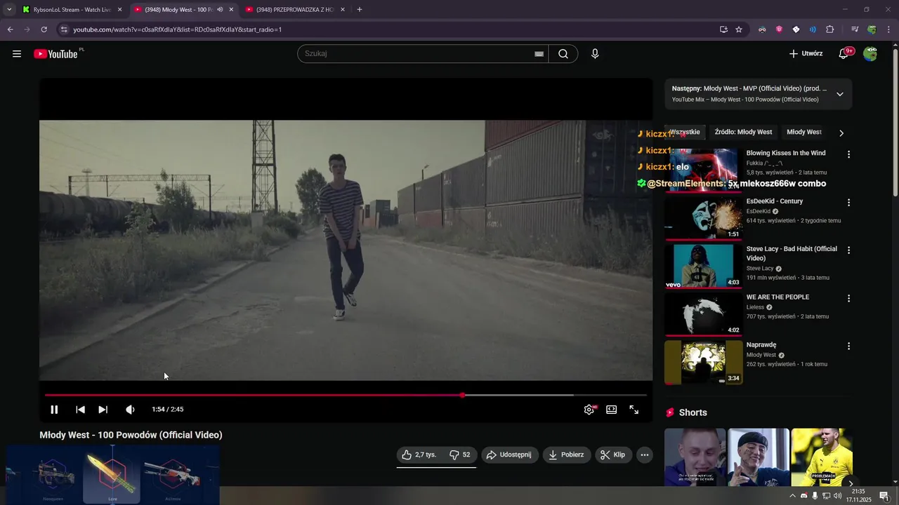Mute the video volume
Image resolution: width=899 pixels, height=505 pixels.
pyautogui.click(x=130, y=410)
